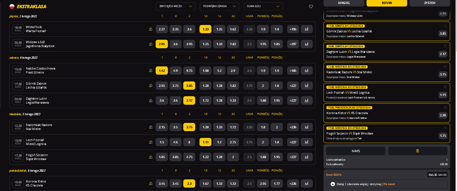
Task: Open statistics chart for Zagłębie Lubin match
Action: (306, 100)
